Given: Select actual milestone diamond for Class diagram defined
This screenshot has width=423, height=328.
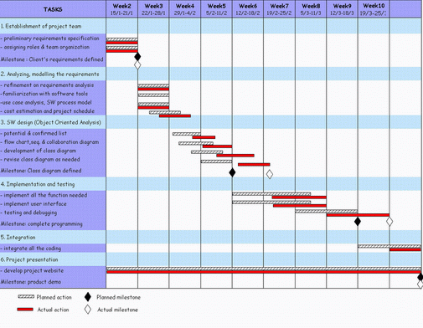Looking at the screenshot, I should coord(270,174).
